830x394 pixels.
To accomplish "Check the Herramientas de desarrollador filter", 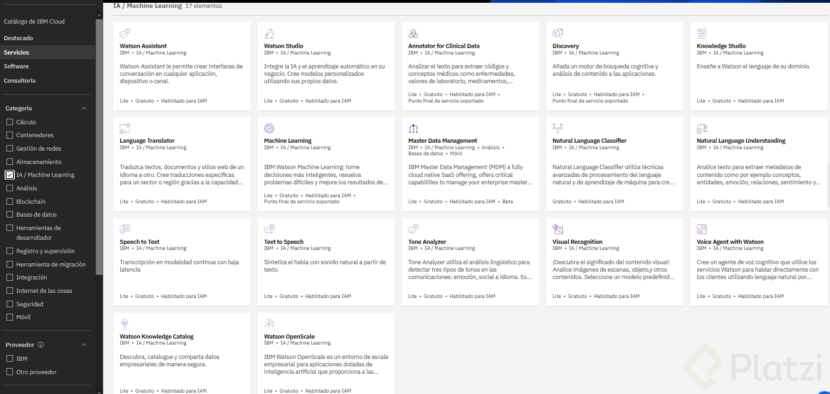I will [10, 228].
